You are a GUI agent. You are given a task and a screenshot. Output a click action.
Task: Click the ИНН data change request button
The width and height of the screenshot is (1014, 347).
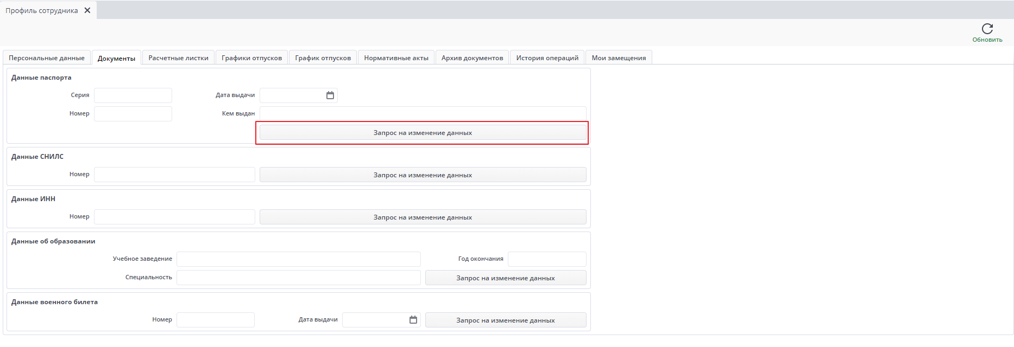(x=423, y=217)
